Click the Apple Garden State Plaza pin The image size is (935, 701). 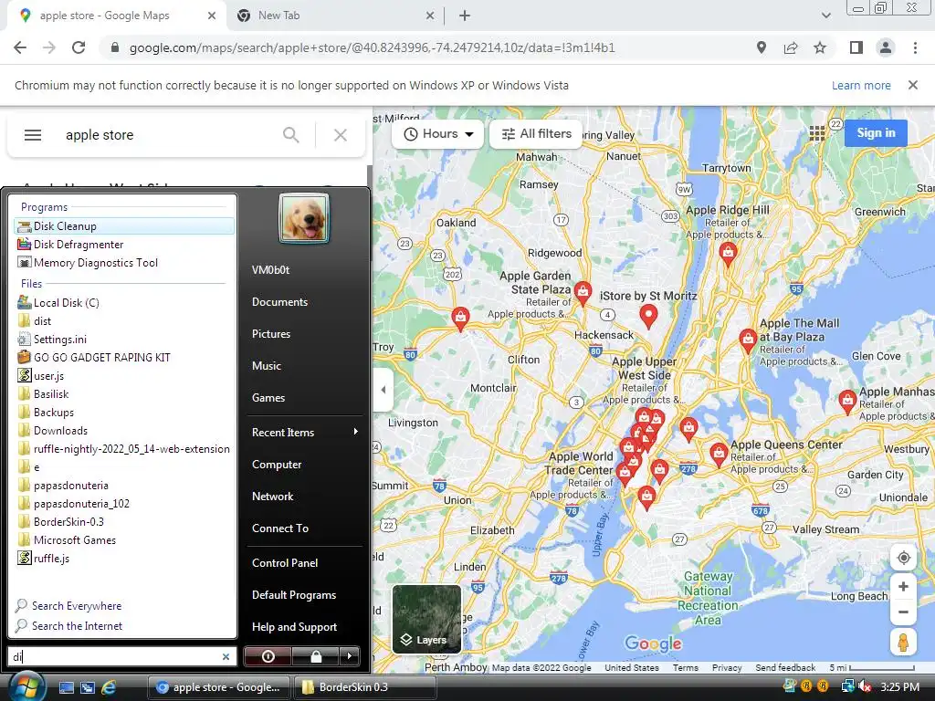tap(583, 293)
